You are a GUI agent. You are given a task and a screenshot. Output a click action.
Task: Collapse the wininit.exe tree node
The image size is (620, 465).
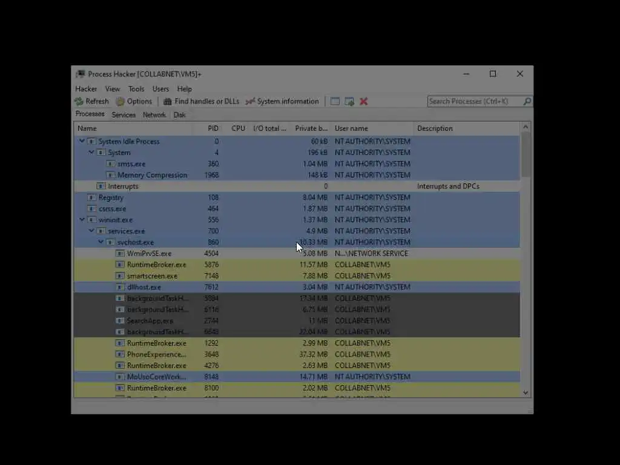pos(82,219)
